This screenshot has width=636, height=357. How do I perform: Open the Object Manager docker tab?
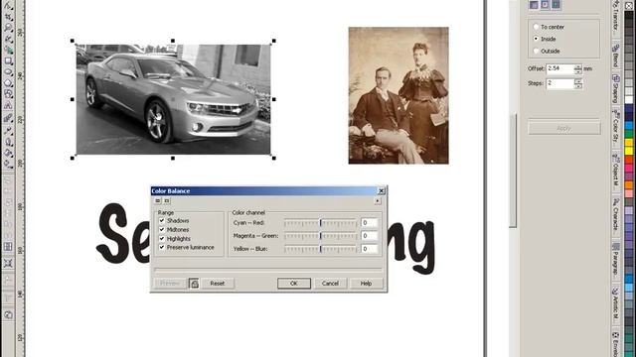coord(616,171)
